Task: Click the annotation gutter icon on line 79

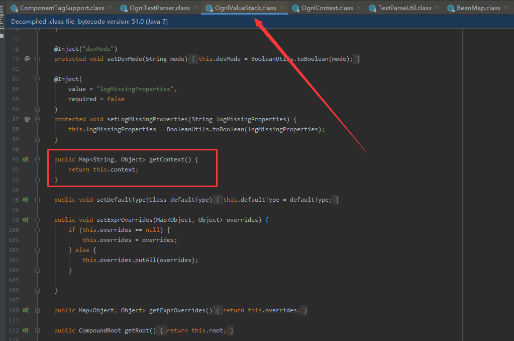Action: [27, 59]
